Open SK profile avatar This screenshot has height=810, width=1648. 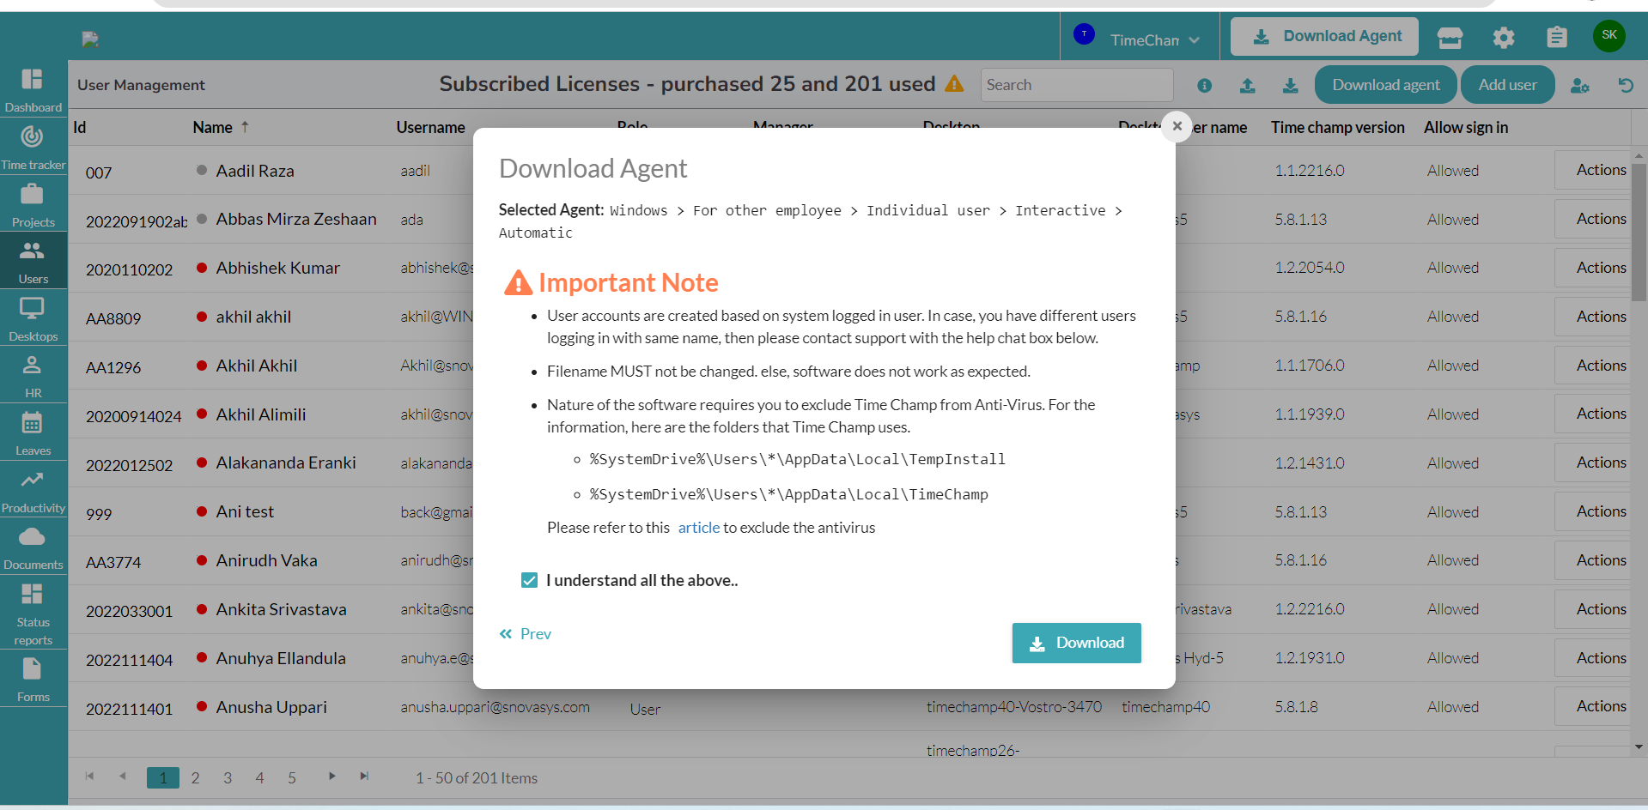(x=1609, y=35)
